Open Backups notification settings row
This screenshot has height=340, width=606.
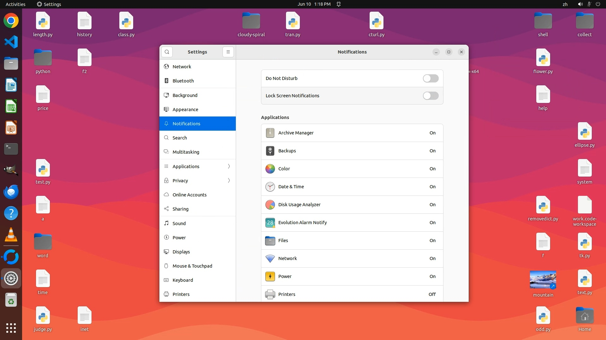tap(352, 151)
